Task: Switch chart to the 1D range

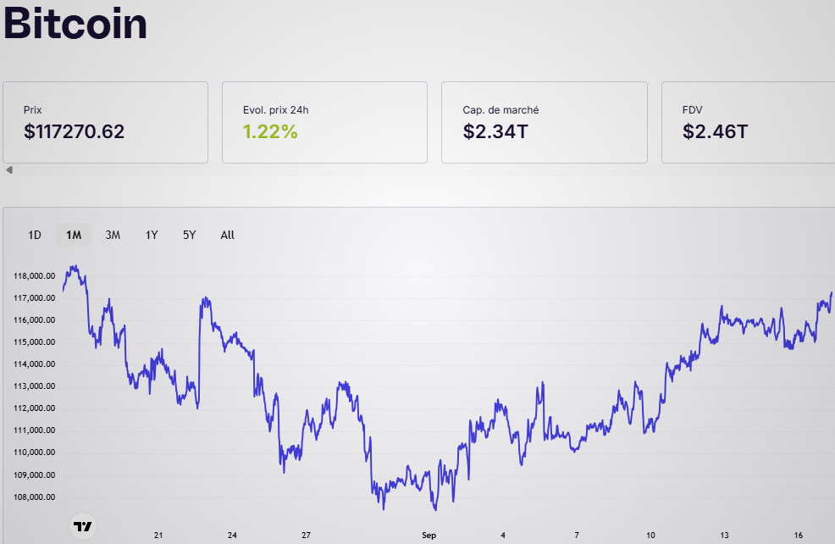Action: [35, 235]
